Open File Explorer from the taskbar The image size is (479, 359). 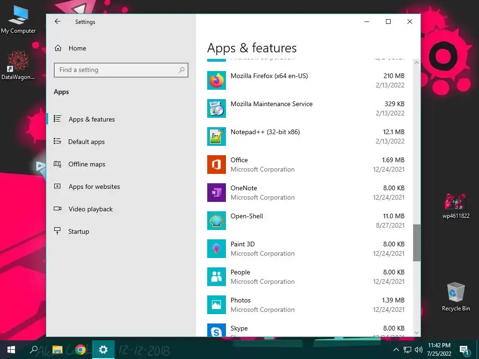[57, 350]
